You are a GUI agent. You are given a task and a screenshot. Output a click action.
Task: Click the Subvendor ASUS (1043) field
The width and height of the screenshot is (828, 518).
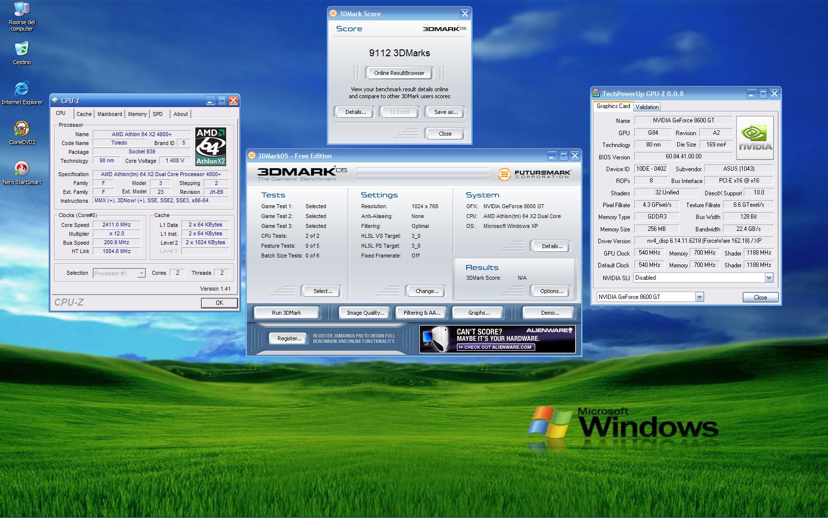tap(739, 169)
